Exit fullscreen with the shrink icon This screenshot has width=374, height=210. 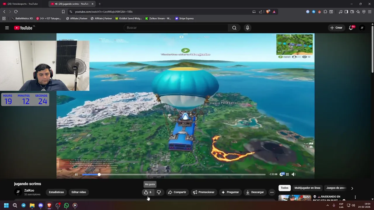[288, 174]
